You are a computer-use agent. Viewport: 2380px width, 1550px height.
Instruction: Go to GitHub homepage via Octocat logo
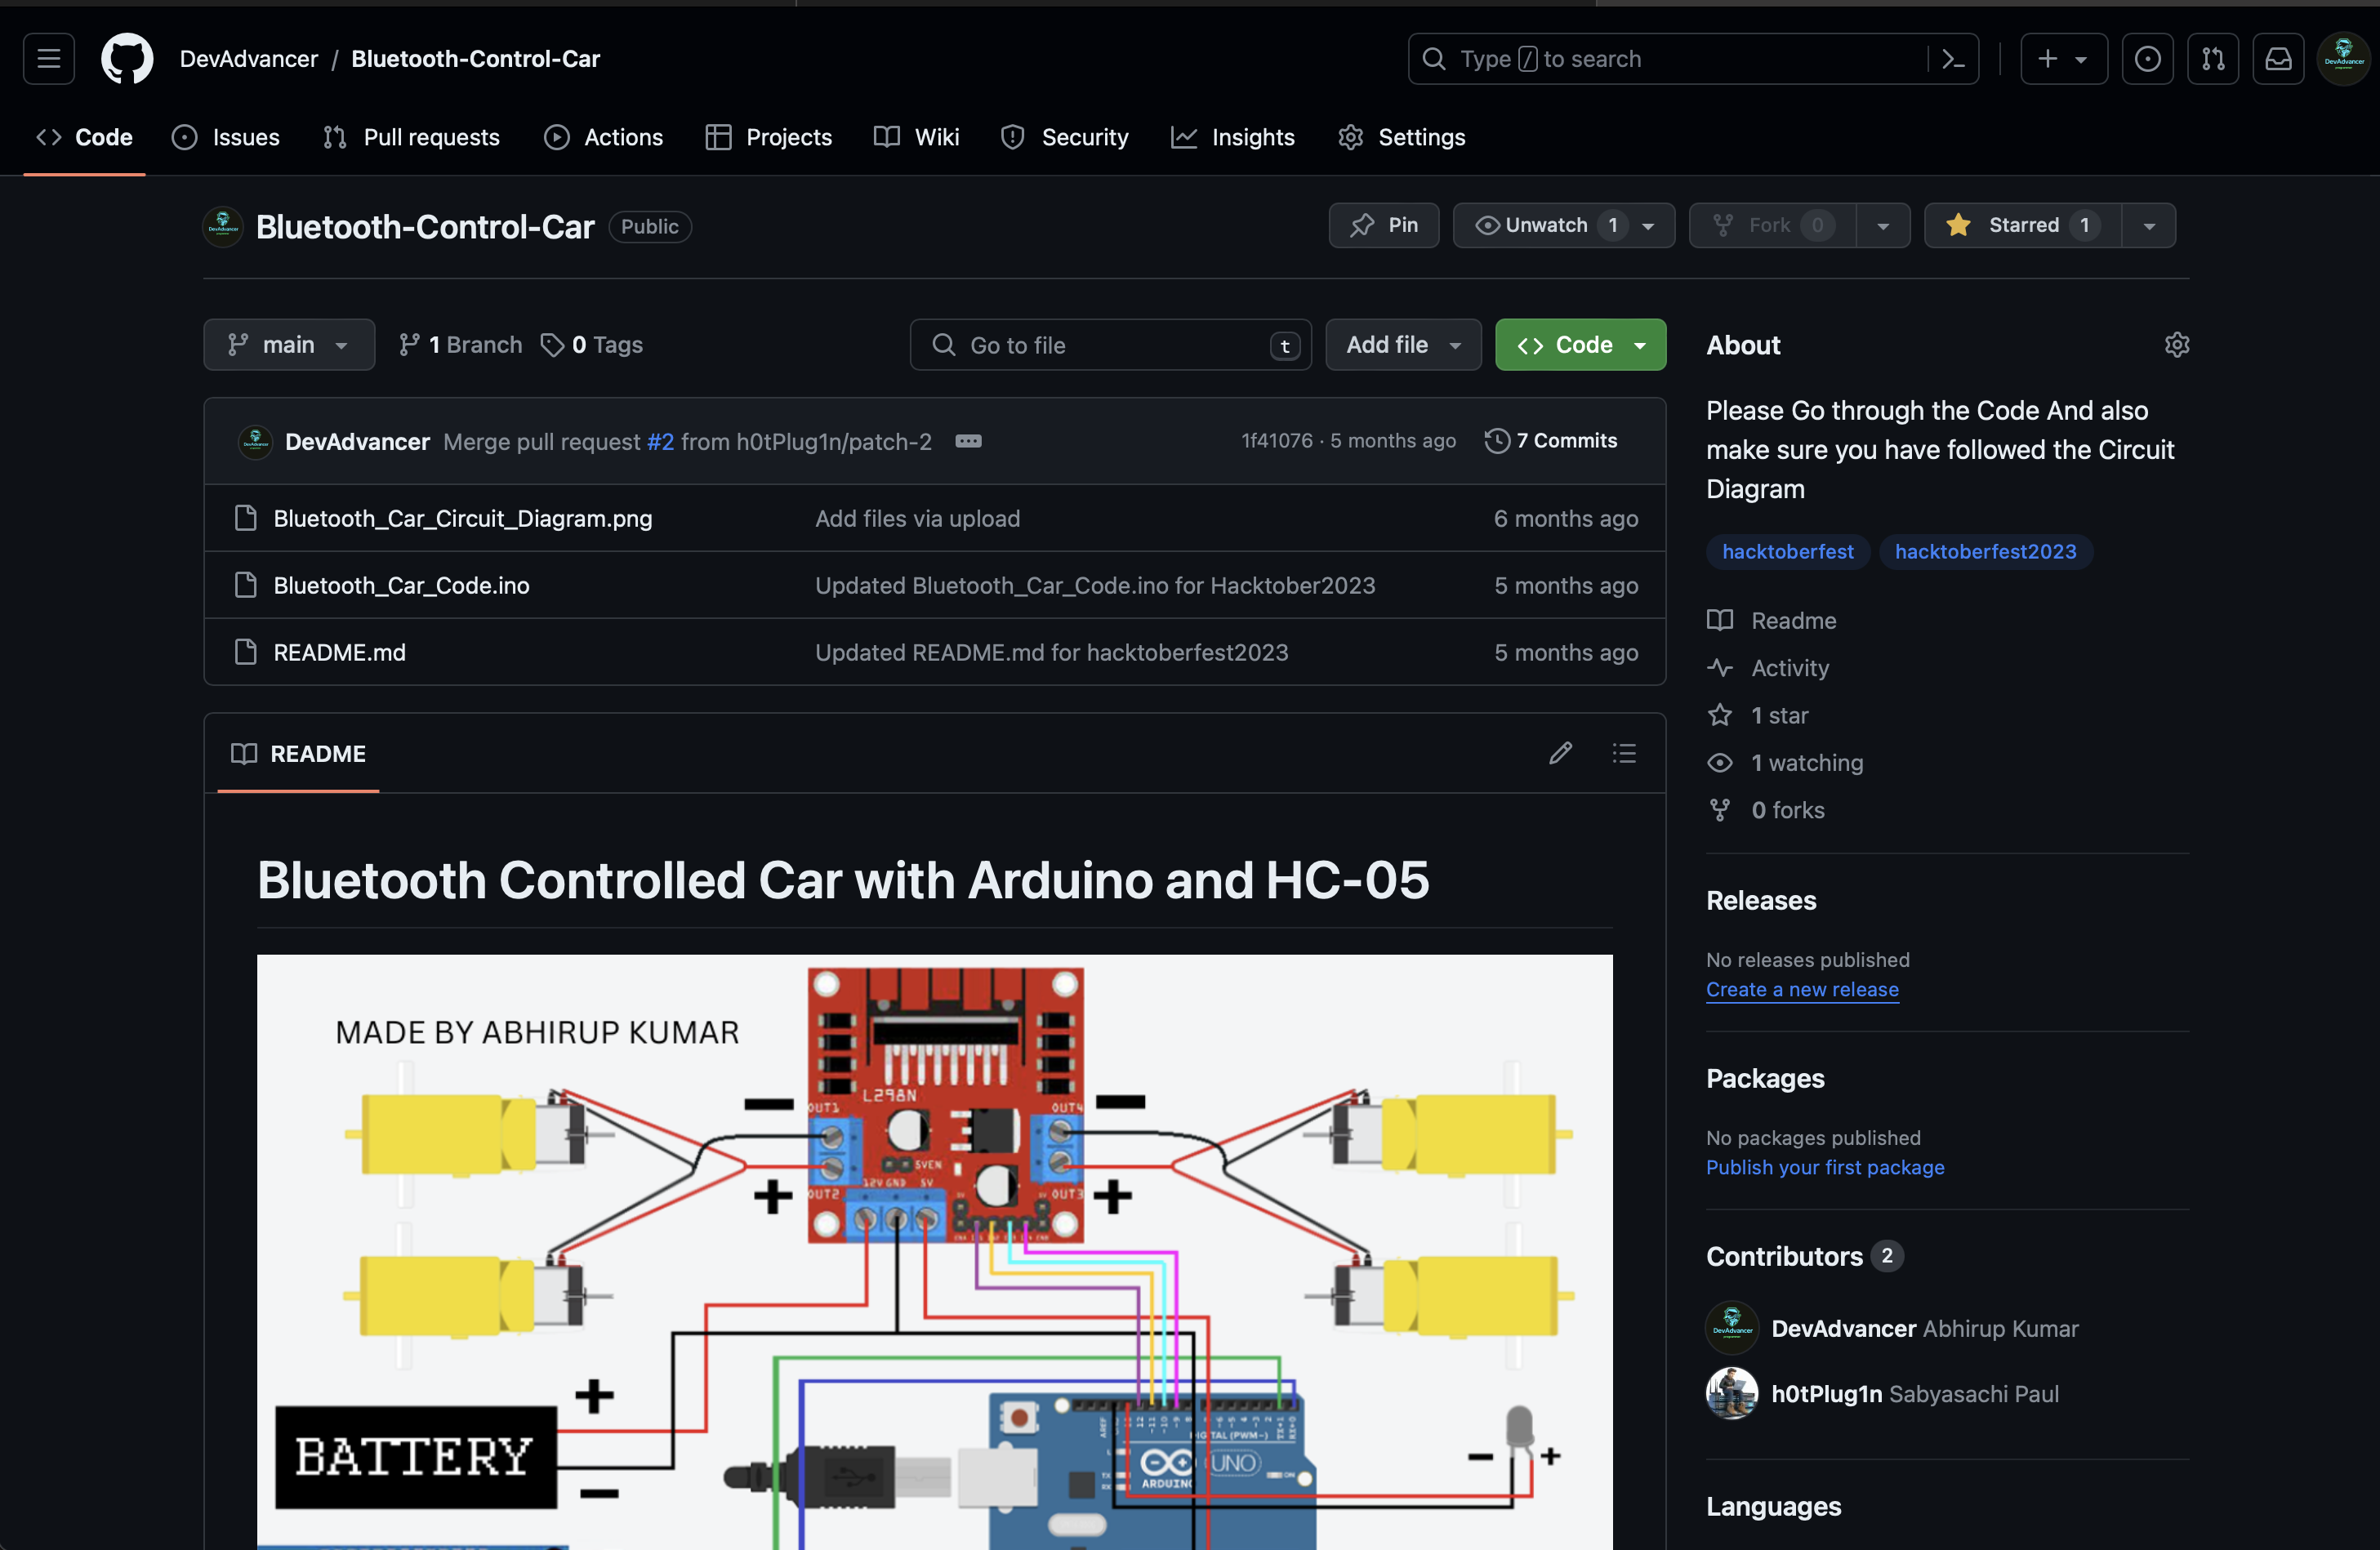point(127,59)
